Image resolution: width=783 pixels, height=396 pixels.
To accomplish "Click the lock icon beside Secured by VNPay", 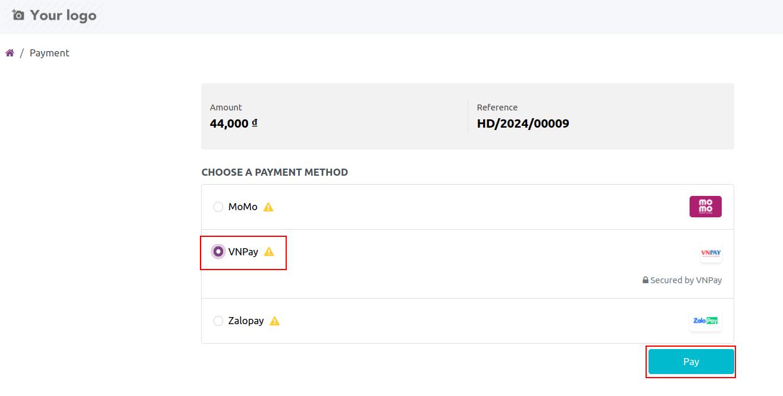I will 645,280.
